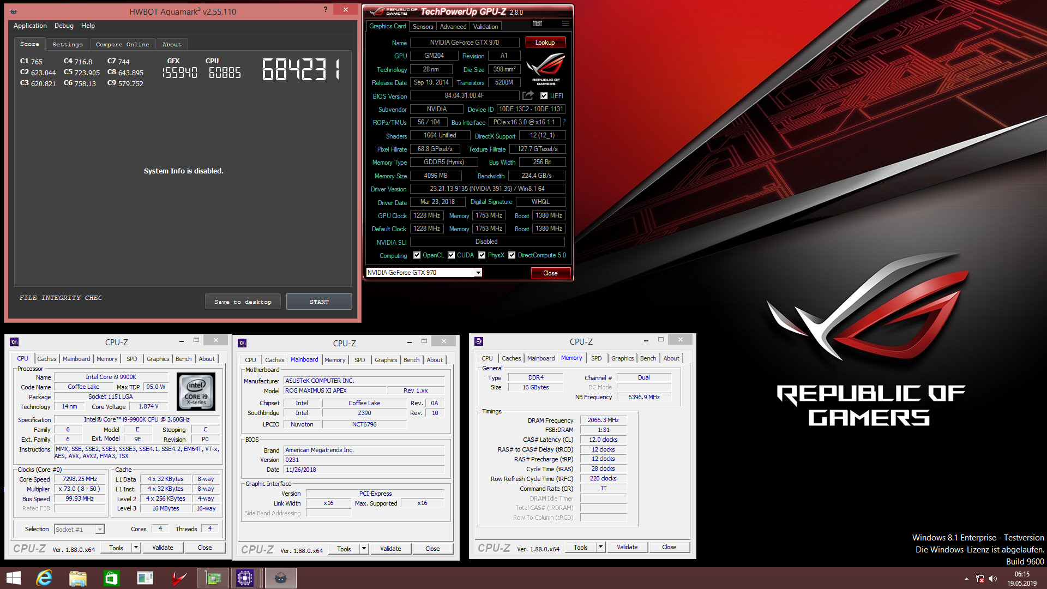Open Bench tab in CPU-Z Mainboard window
1047x589 pixels.
(412, 360)
